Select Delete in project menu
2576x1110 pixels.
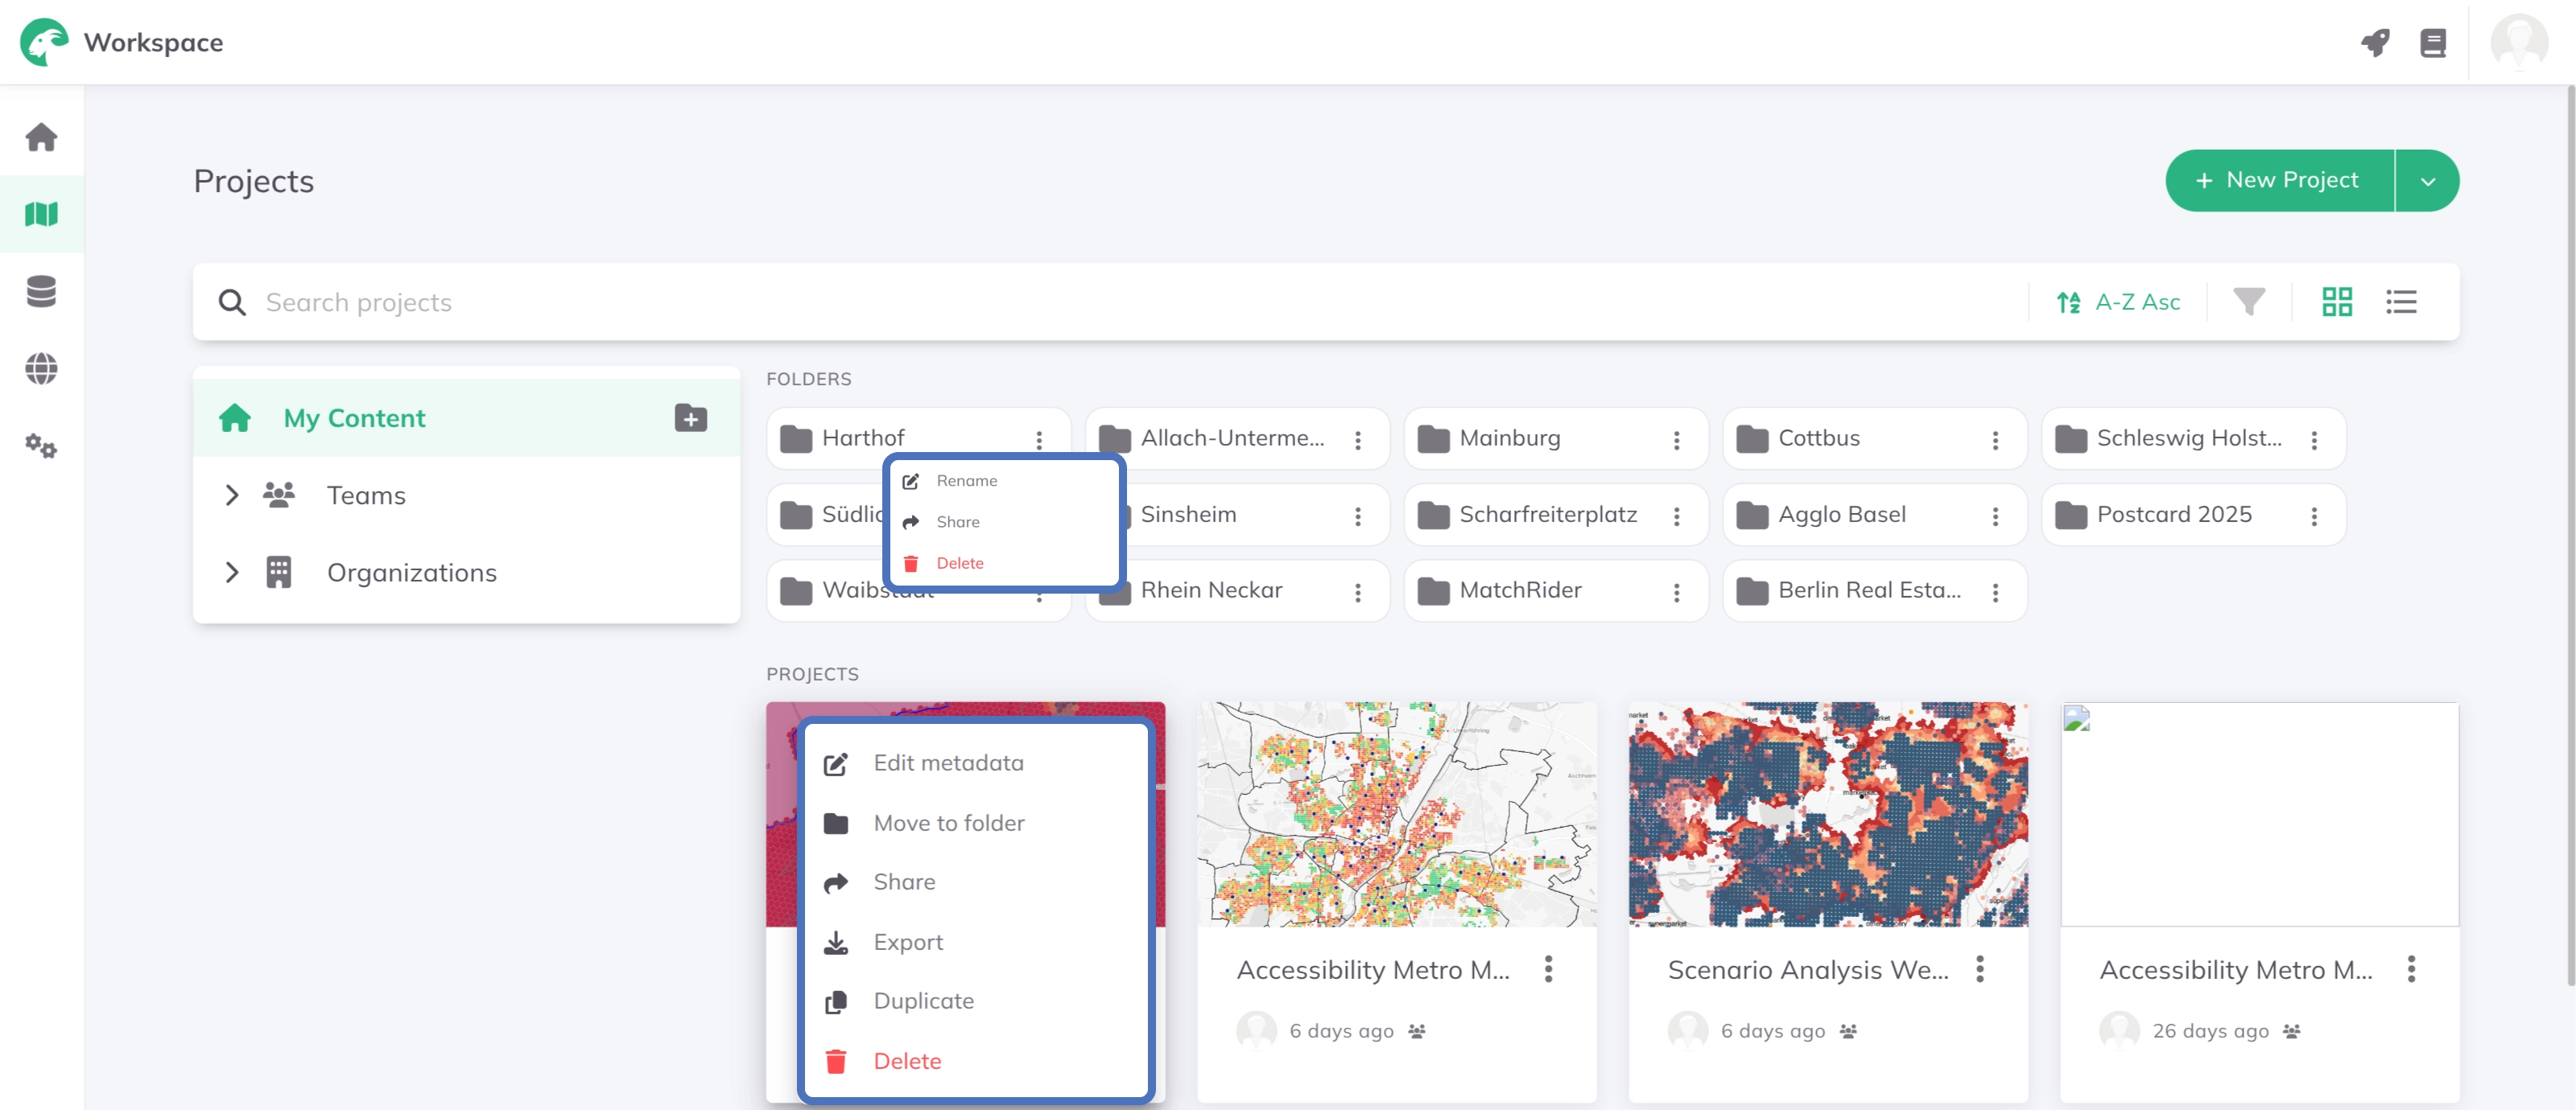976,1061
